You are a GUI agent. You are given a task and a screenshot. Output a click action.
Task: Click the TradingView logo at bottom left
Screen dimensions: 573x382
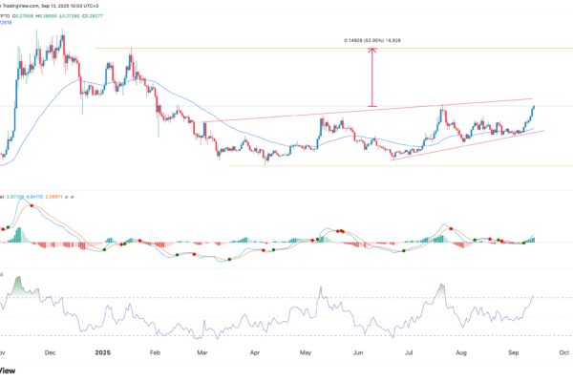coord(6,371)
